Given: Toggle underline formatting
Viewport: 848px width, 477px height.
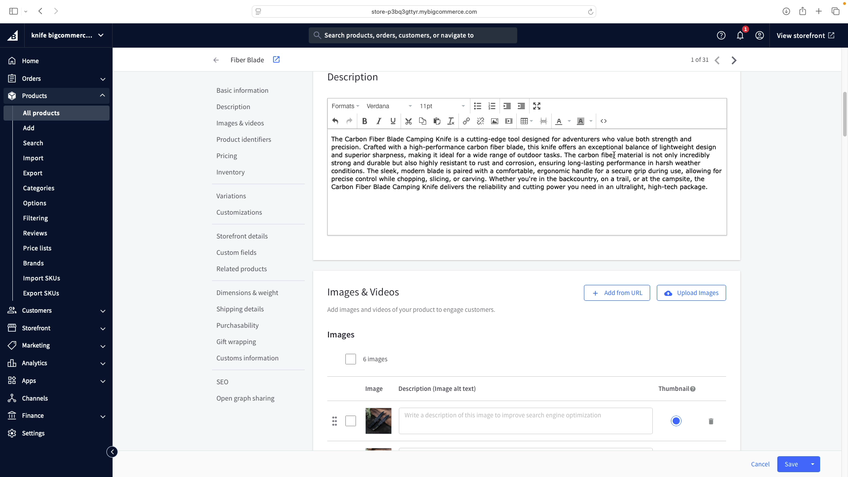Looking at the screenshot, I should pyautogui.click(x=393, y=121).
